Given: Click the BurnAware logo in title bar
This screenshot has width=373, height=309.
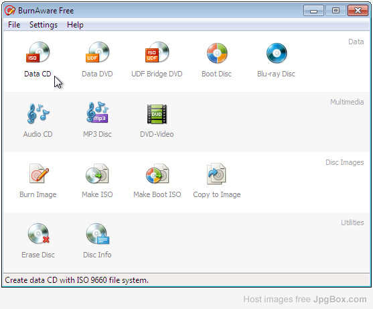Looking at the screenshot, I should (x=10, y=11).
